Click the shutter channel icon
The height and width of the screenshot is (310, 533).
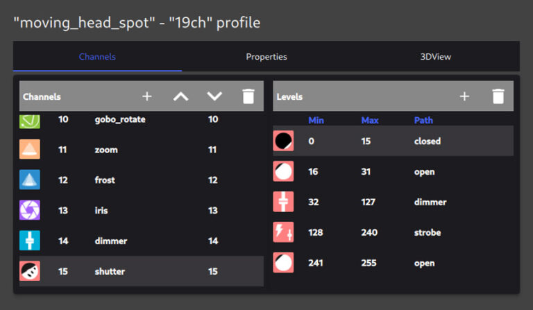click(x=30, y=271)
